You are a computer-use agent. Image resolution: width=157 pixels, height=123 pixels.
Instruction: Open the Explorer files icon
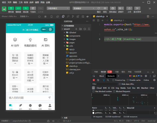tap(63, 16)
